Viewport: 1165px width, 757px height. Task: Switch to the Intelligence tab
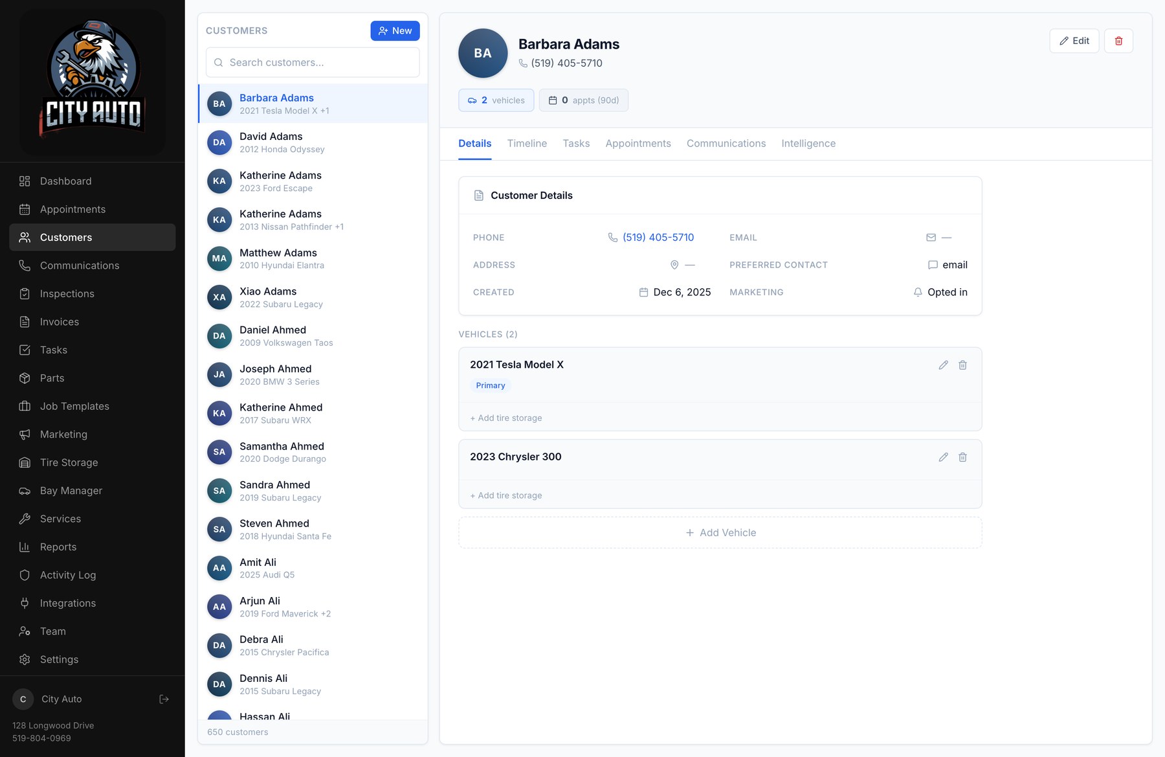[808, 144]
